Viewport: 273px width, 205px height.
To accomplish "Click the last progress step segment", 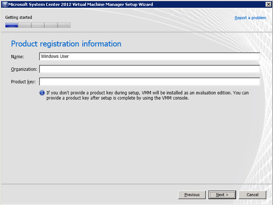I will click(64, 25).
